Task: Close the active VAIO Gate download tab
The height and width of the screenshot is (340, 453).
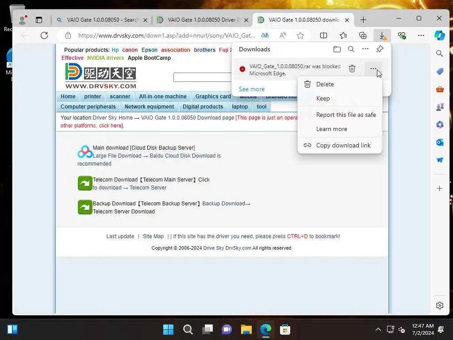Action: coord(347,20)
